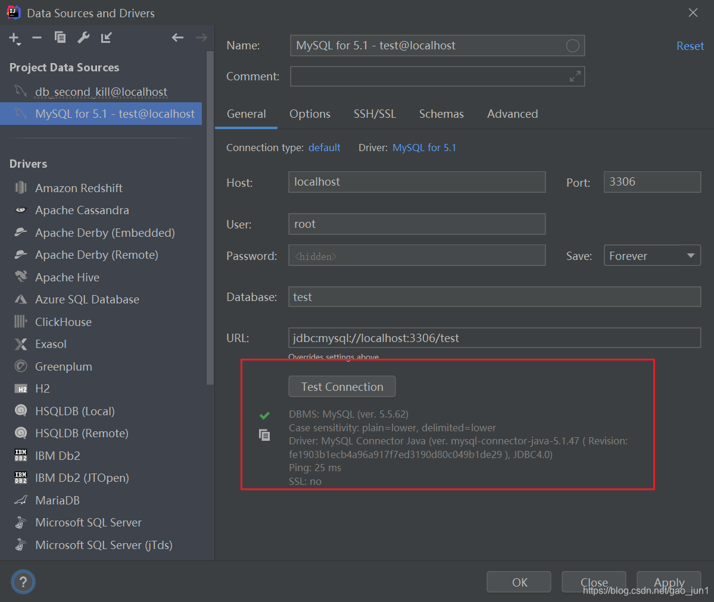
Task: Confirm with the OK button
Action: click(x=519, y=582)
